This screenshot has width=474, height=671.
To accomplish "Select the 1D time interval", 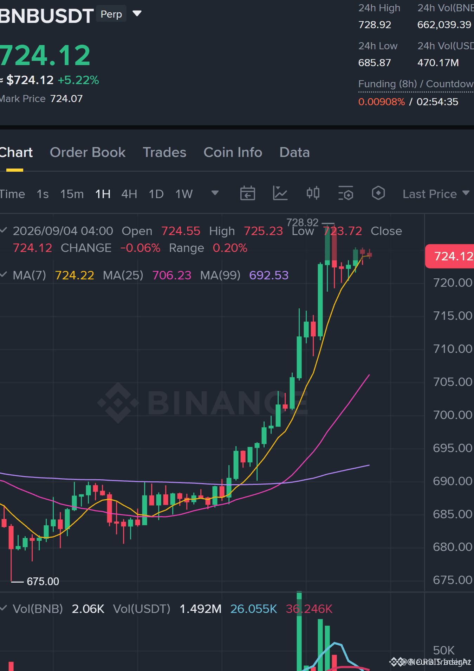I will pyautogui.click(x=156, y=194).
